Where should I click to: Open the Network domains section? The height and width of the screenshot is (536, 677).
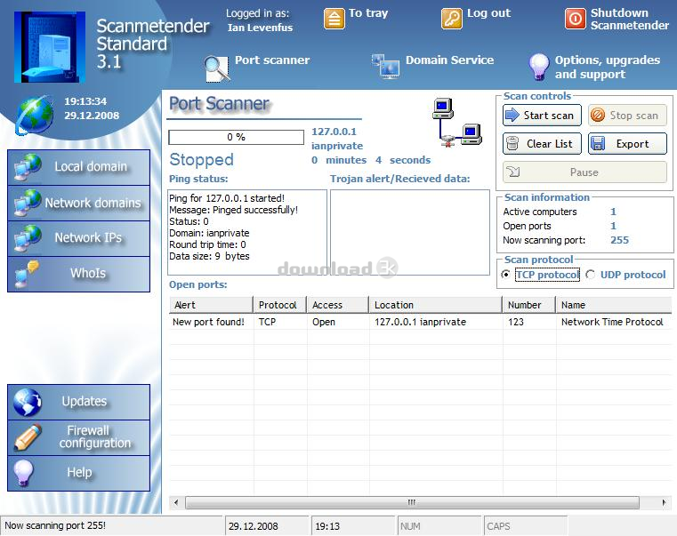[78, 203]
